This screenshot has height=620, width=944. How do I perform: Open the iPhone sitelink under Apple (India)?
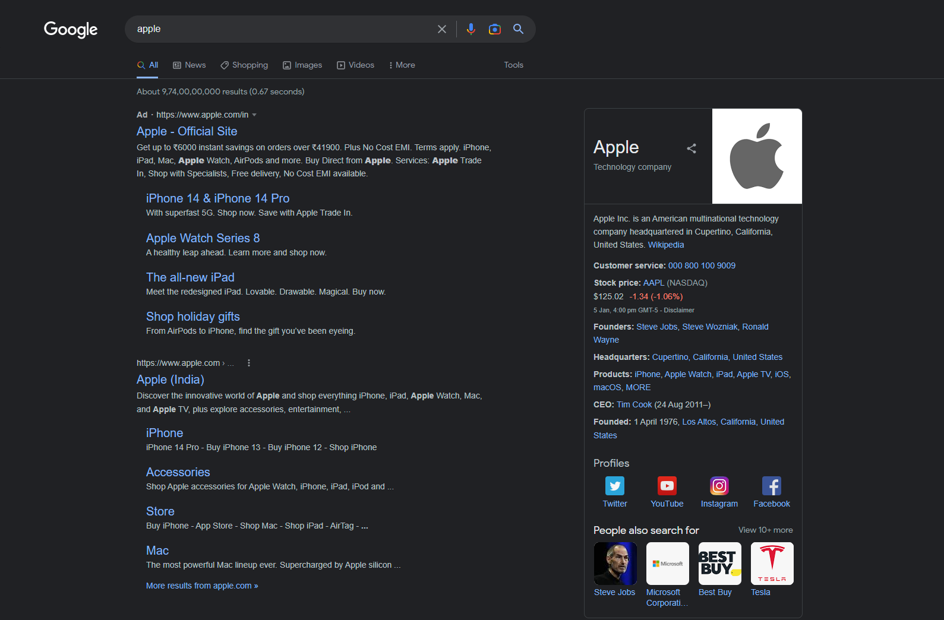[x=165, y=433]
